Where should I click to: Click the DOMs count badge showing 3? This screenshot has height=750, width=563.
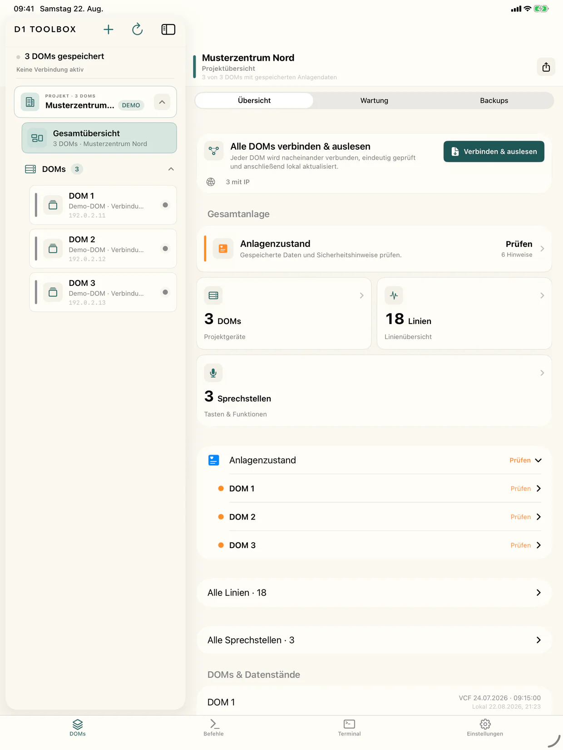tap(77, 169)
